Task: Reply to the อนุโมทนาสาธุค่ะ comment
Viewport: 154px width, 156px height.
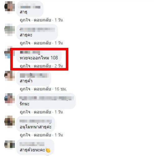Action: [x=43, y=135]
